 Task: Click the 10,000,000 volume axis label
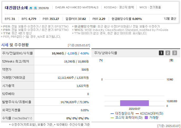click(x=172, y=101)
